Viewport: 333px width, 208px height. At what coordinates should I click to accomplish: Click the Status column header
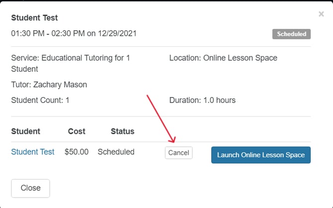[122, 131]
